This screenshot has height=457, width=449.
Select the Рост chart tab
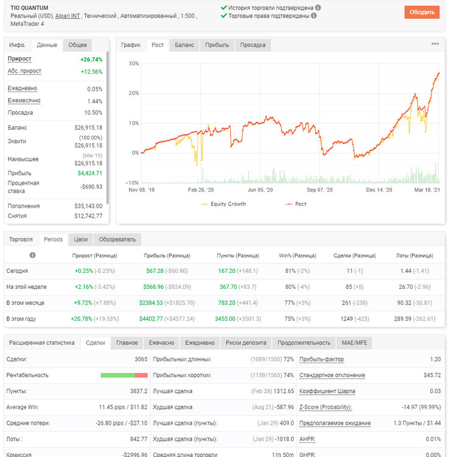(x=158, y=45)
